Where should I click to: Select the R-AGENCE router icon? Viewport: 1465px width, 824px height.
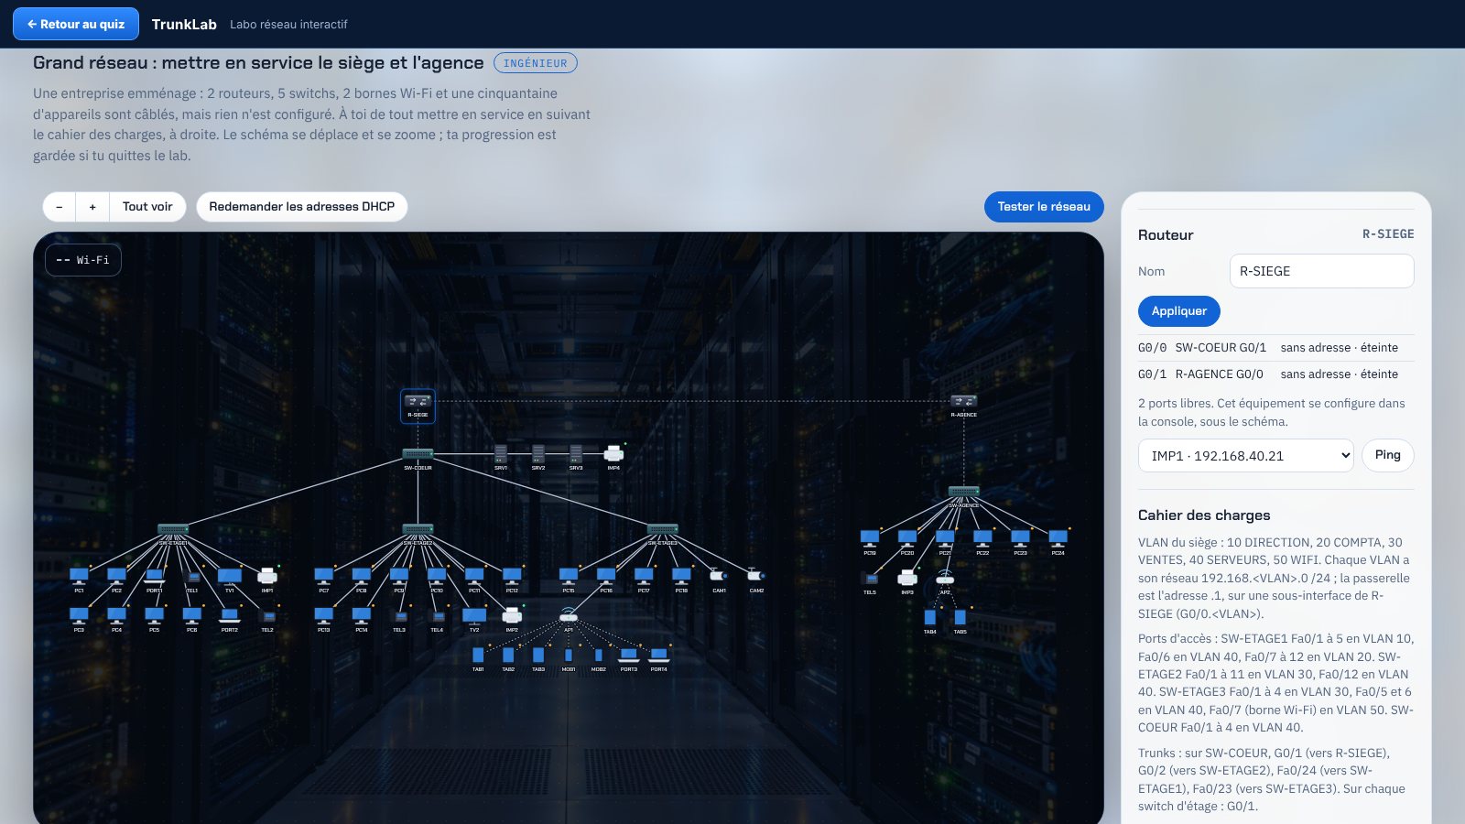tap(963, 401)
